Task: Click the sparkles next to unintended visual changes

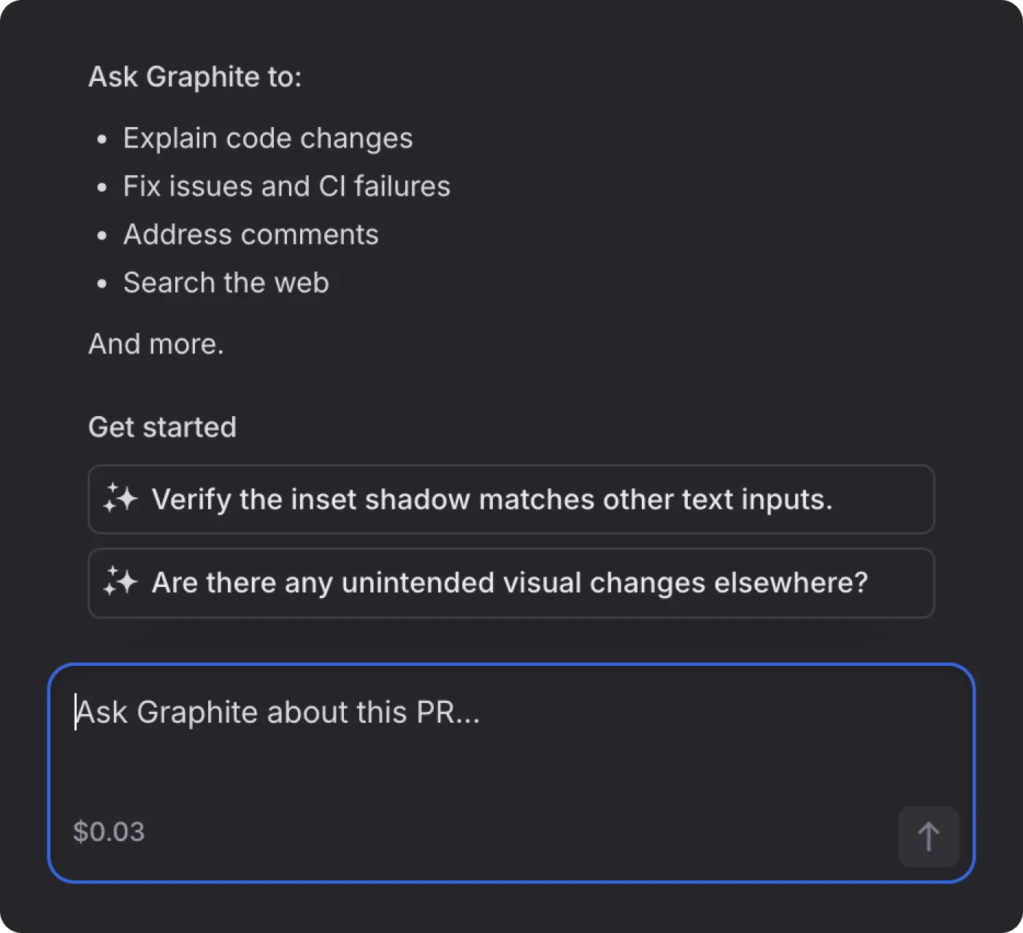Action: tap(121, 583)
